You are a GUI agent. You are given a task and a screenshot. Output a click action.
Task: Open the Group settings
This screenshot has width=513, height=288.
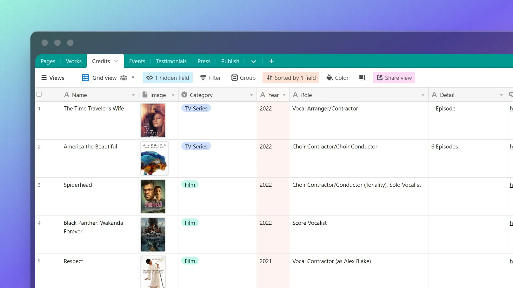pos(243,78)
